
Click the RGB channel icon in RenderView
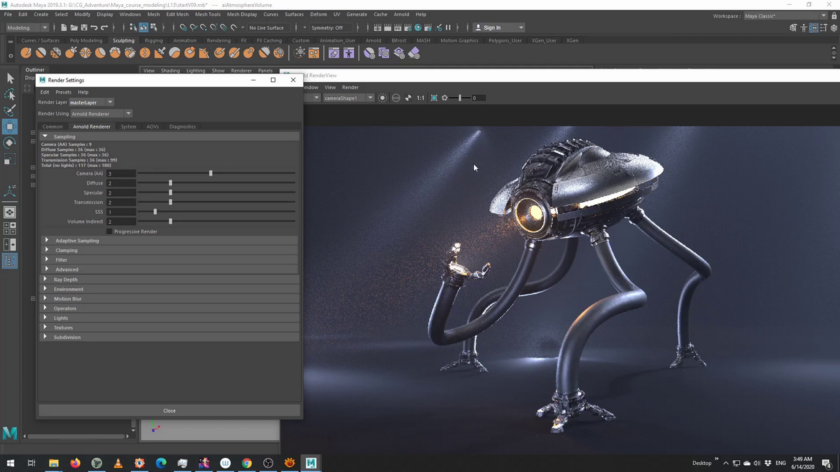click(x=396, y=98)
